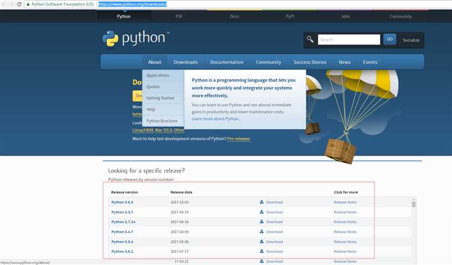Open the News navigation menu
Screen dimensions: 452x265
pos(345,62)
